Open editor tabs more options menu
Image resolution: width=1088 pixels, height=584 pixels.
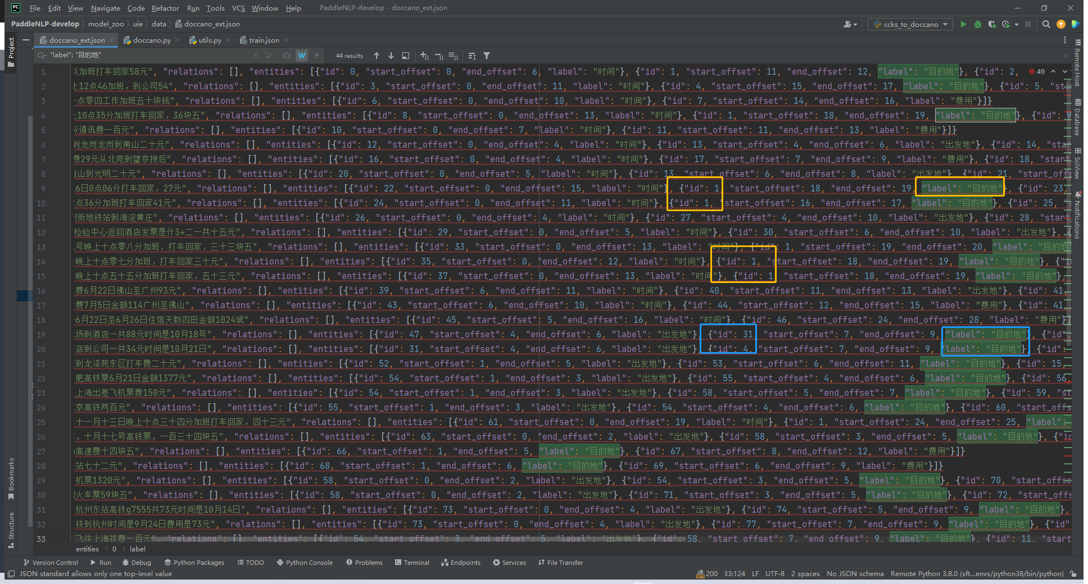pos(1064,40)
